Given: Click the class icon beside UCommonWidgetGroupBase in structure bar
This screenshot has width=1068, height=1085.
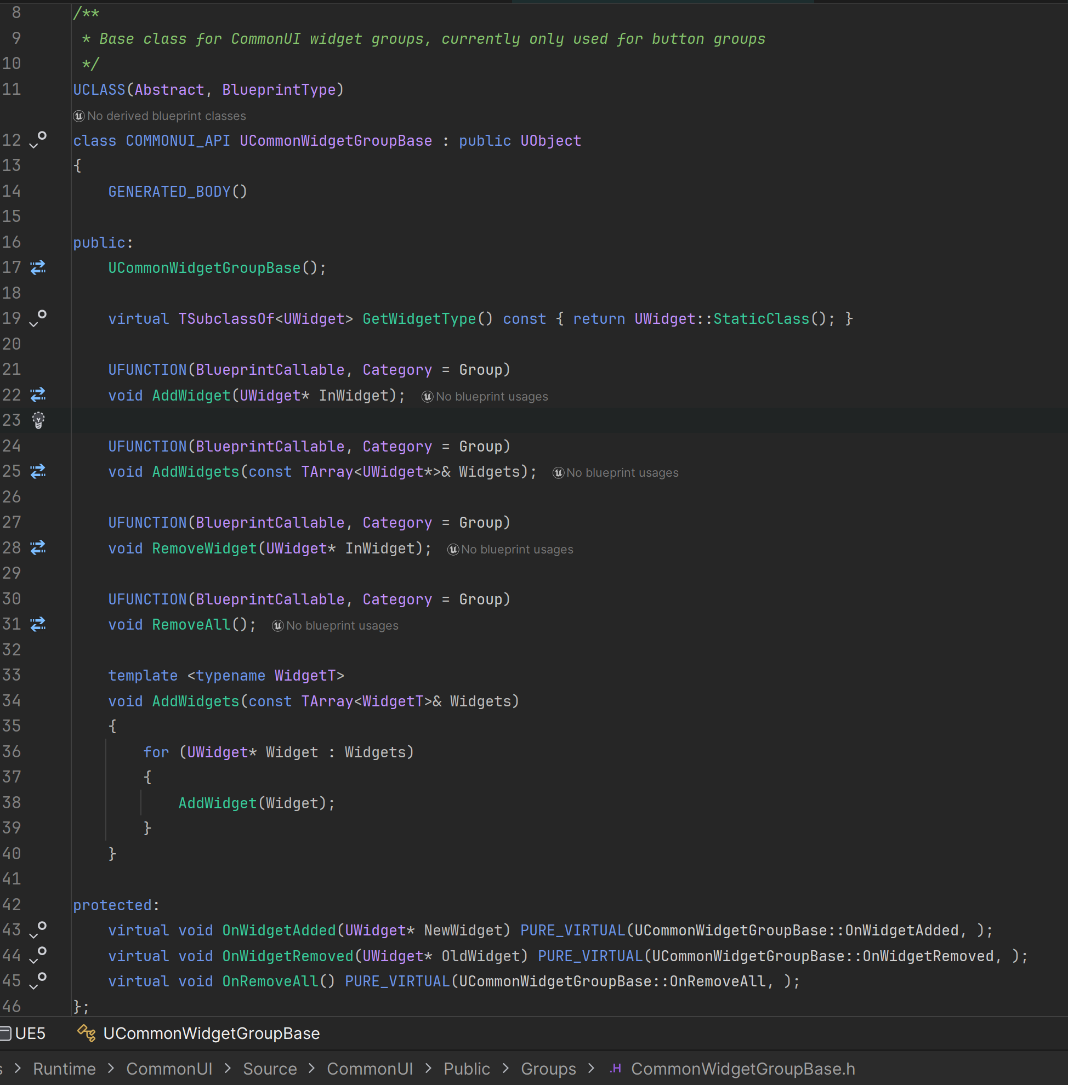Looking at the screenshot, I should [87, 1033].
